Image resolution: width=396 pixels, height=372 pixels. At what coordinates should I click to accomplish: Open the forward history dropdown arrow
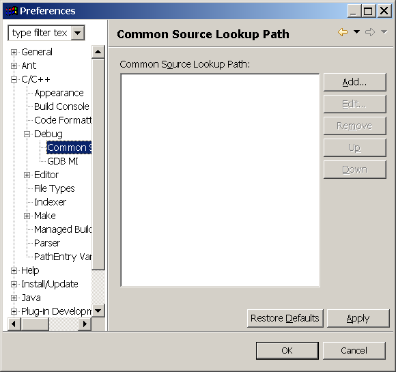point(384,32)
